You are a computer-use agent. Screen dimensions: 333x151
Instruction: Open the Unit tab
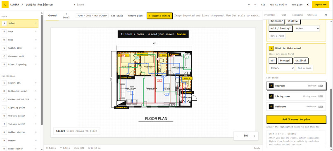pos(284,15)
